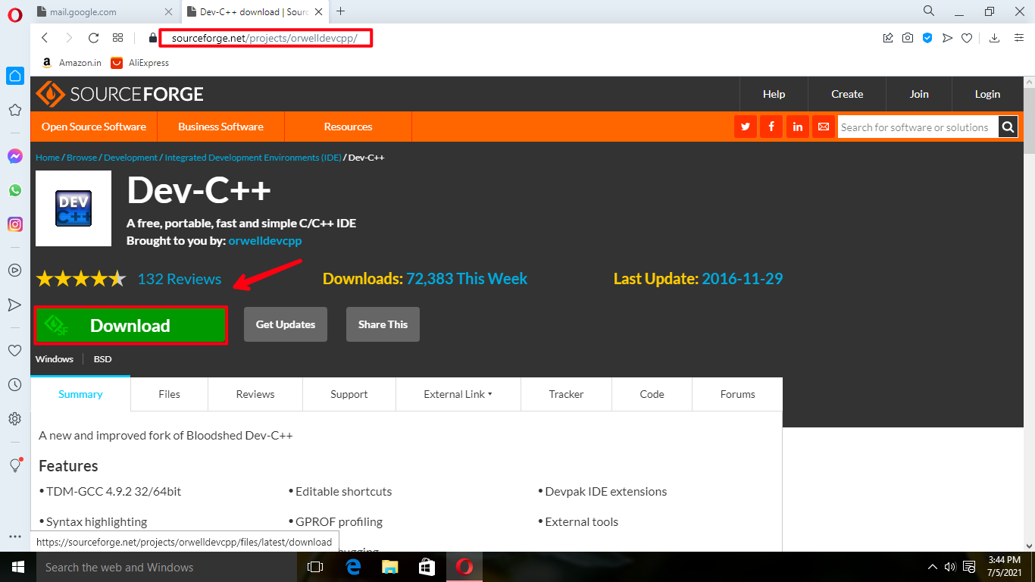Click the orange email envelope icon
This screenshot has height=582, width=1035.
[x=823, y=127]
